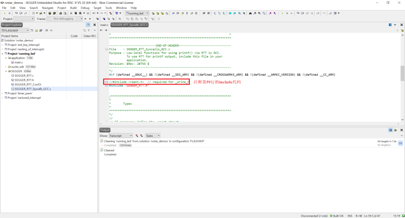The image size is (405, 218).
Task: Select SEGGER_RTT.c in the project tree
Action: (24, 76)
